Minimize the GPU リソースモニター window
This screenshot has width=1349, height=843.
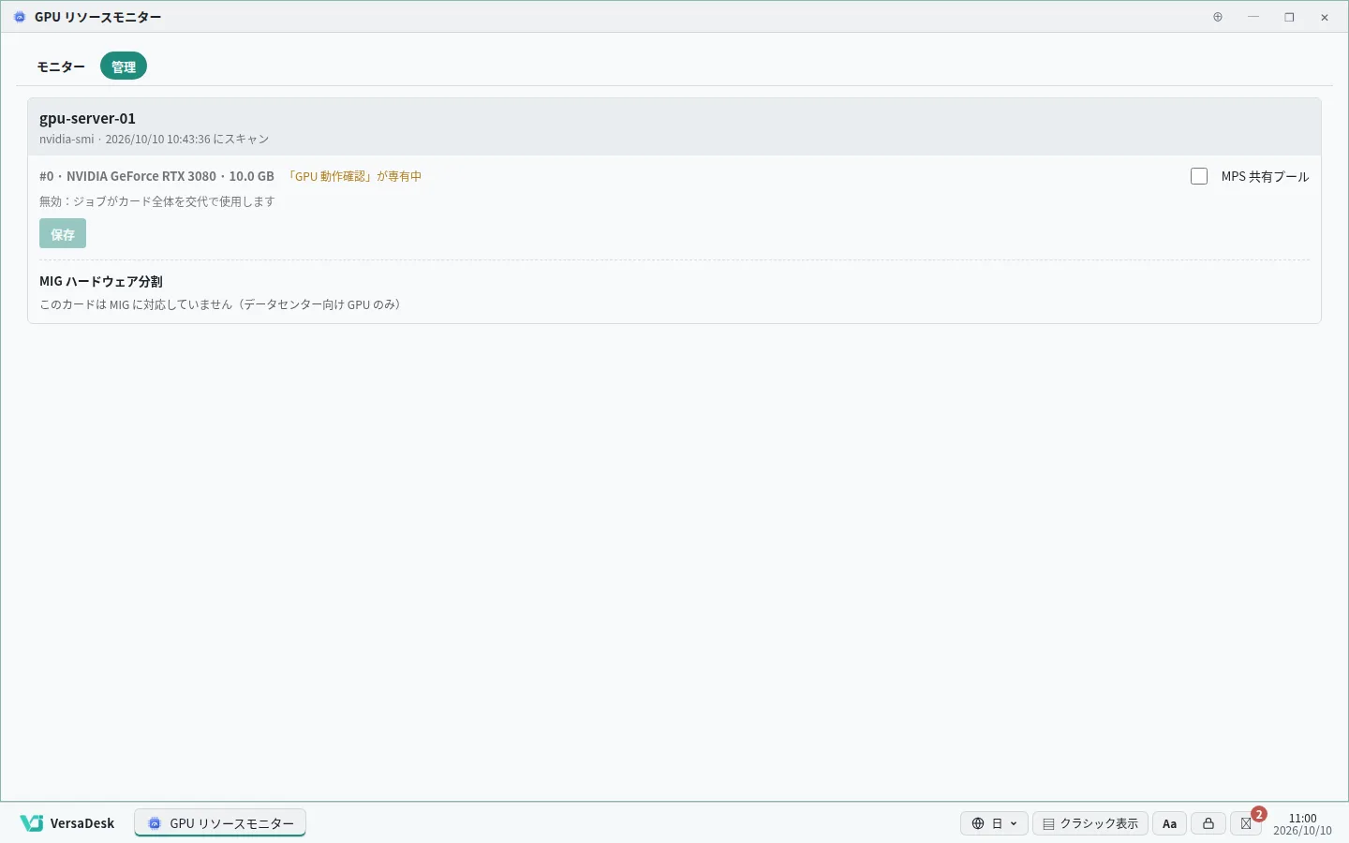1253,17
